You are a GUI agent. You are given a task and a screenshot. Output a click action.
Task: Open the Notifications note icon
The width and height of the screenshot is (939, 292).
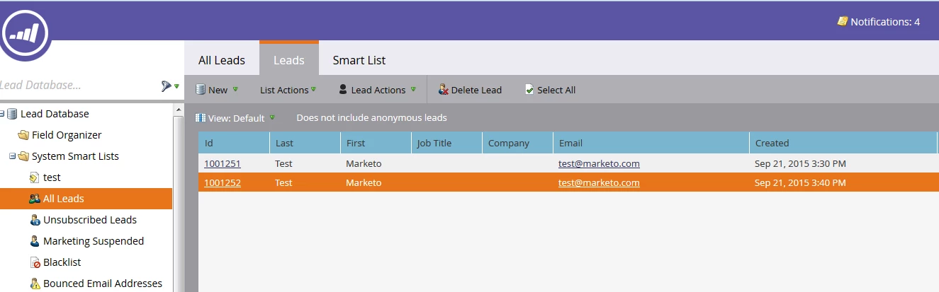tap(842, 21)
